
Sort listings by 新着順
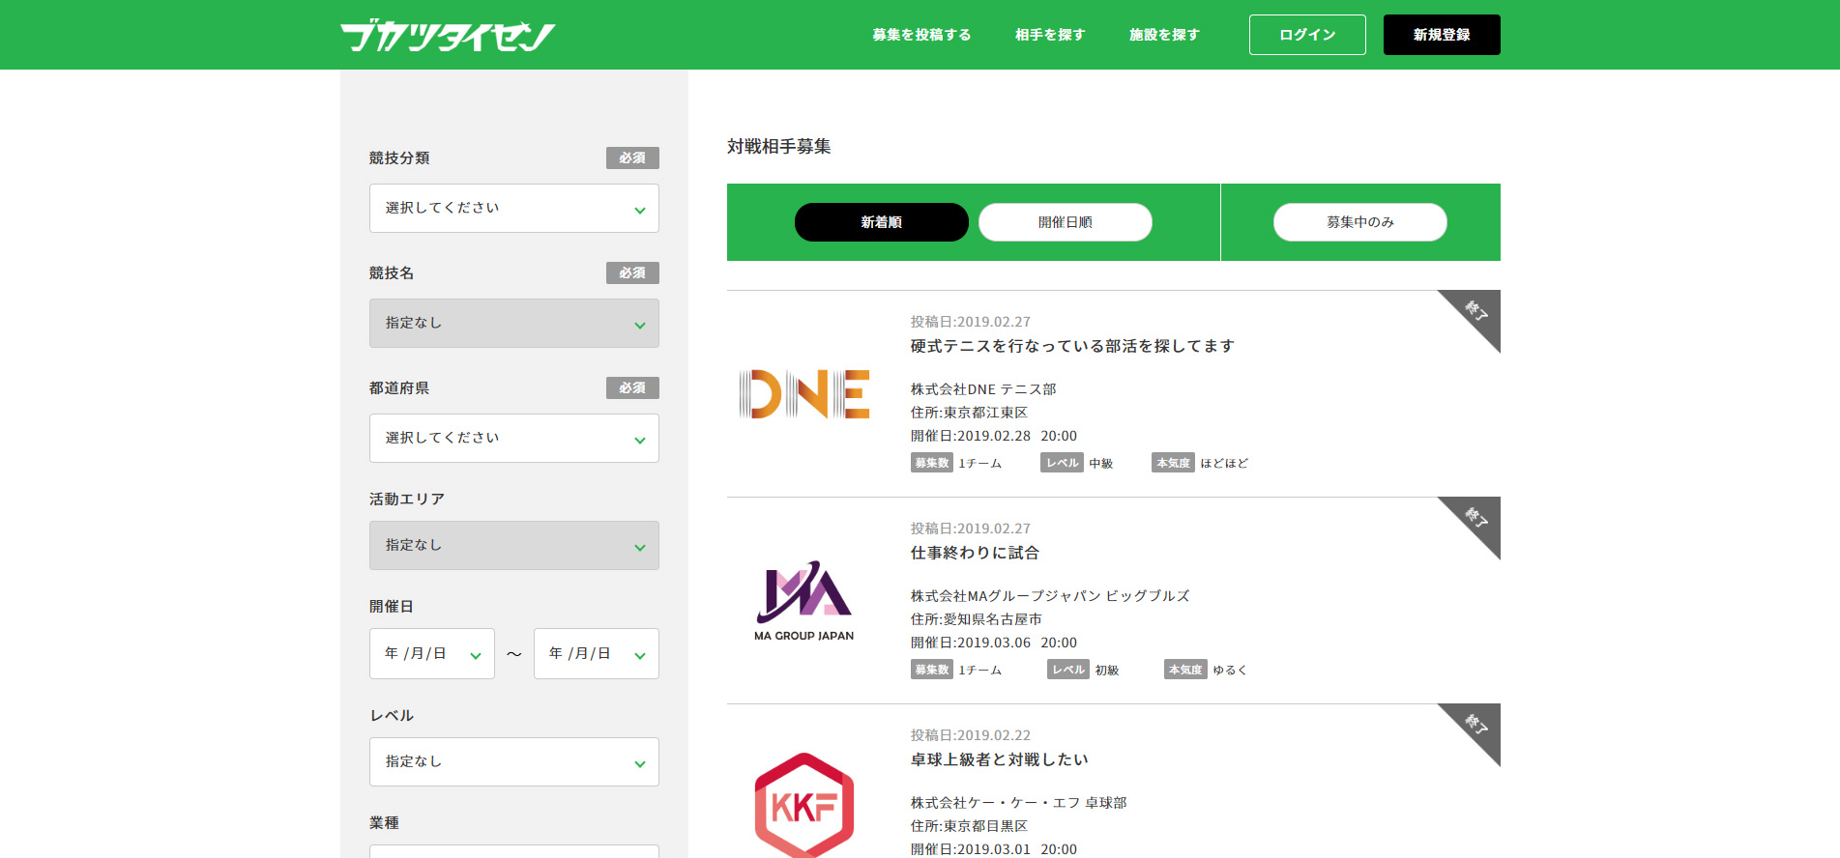pyautogui.click(x=881, y=222)
